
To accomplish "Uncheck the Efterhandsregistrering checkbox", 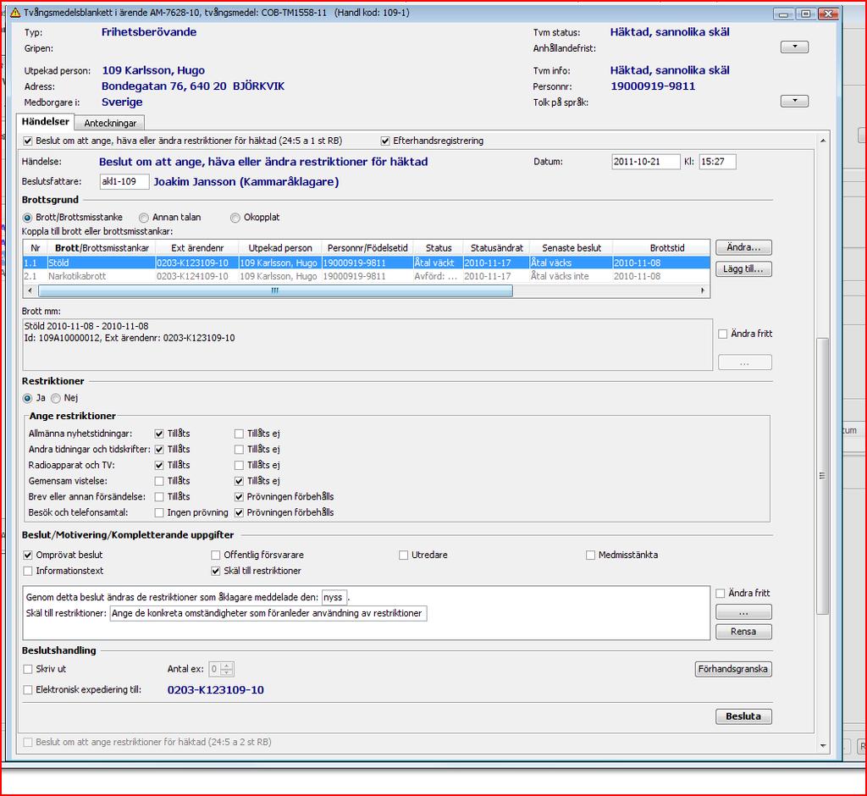I will (x=385, y=141).
